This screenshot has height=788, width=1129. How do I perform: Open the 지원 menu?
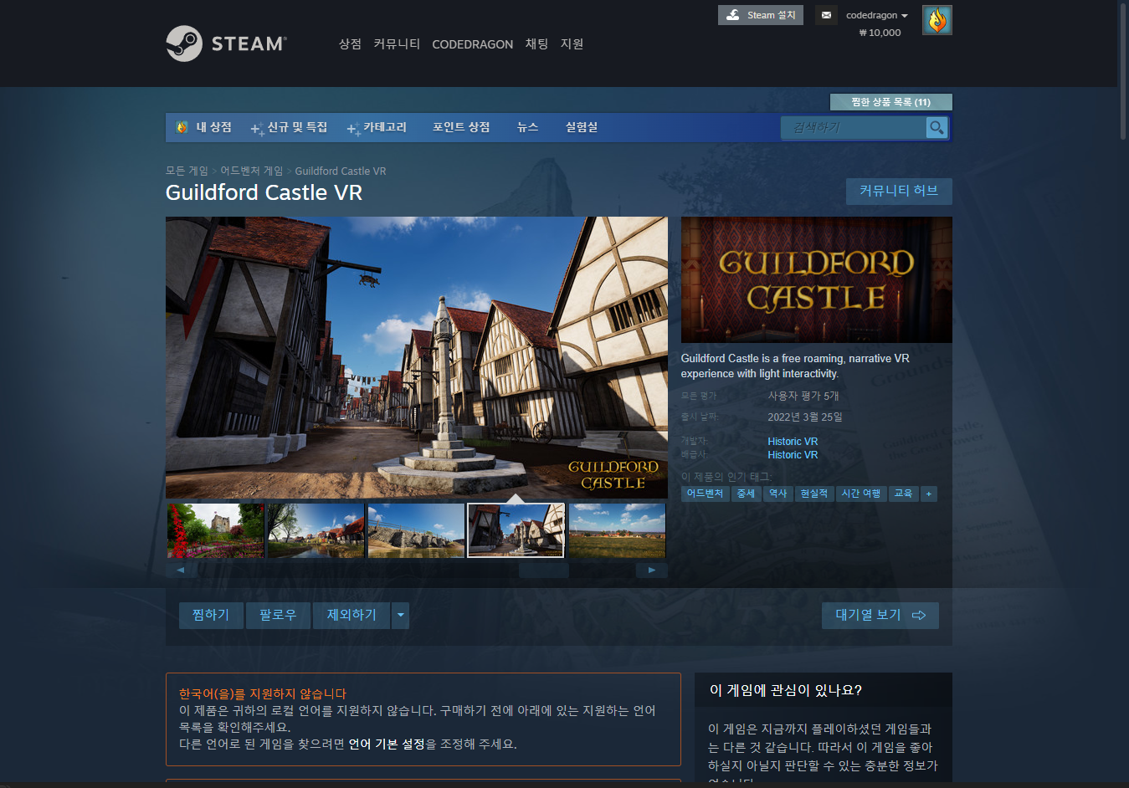tap(572, 43)
